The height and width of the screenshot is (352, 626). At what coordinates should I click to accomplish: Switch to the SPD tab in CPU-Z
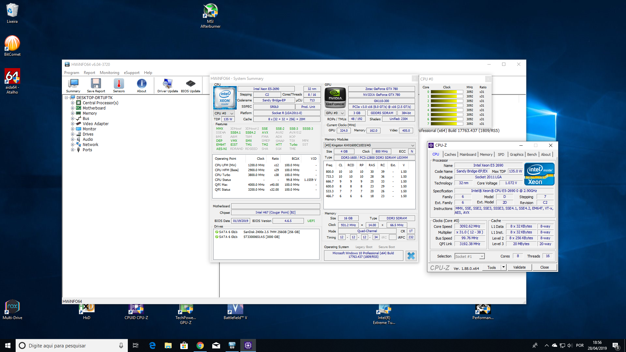[501, 154]
